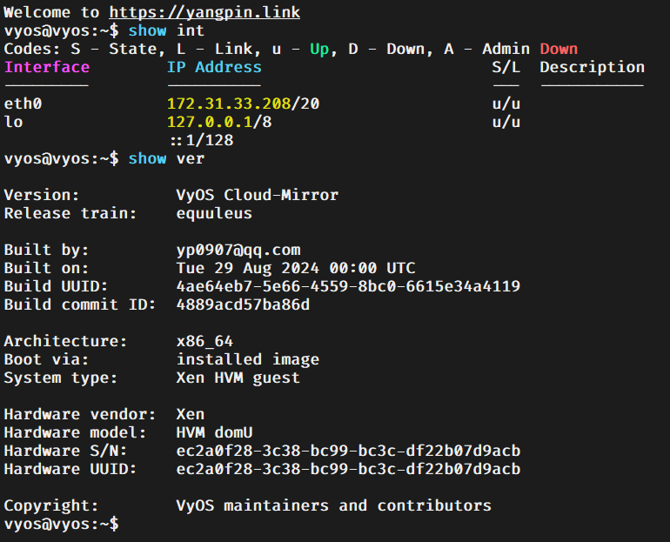
Task: Select IPv6 address ::1/128
Action: point(202,141)
